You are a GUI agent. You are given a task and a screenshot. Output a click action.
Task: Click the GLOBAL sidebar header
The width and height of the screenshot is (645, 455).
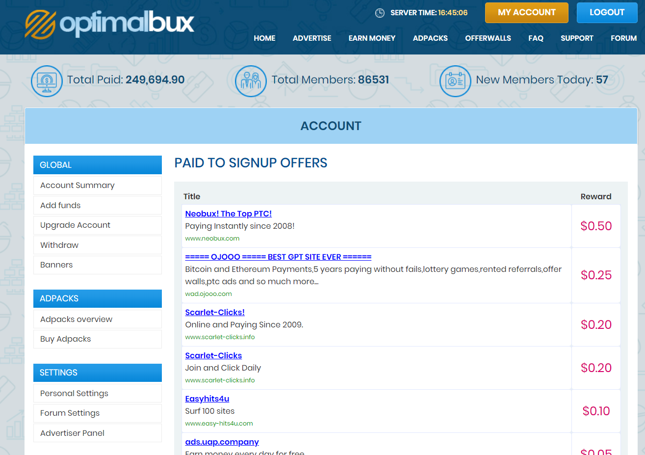point(98,165)
